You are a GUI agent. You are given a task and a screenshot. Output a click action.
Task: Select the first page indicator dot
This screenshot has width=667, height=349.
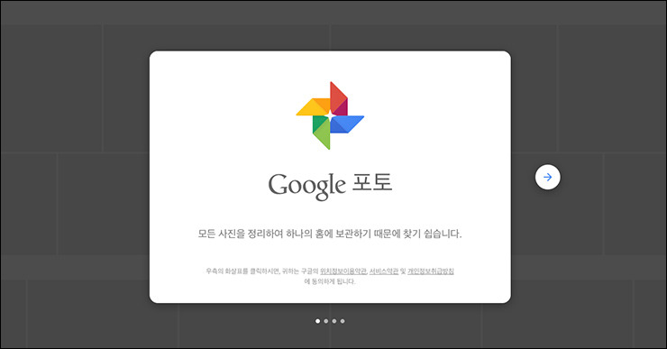[318, 321]
